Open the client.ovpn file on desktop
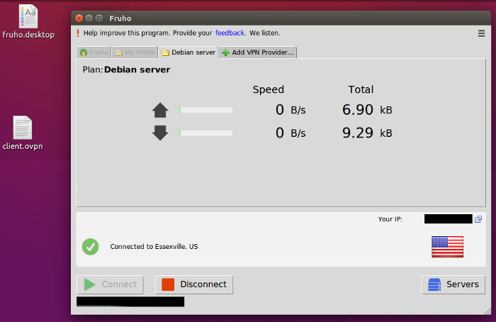Screen dimensions: 496x322 (x=23, y=133)
